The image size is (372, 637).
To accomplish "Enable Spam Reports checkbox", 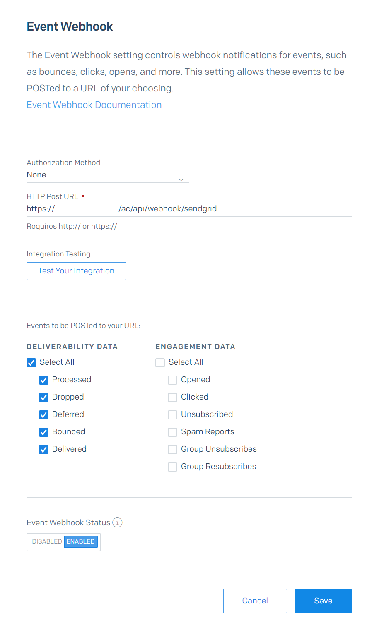I will (172, 432).
